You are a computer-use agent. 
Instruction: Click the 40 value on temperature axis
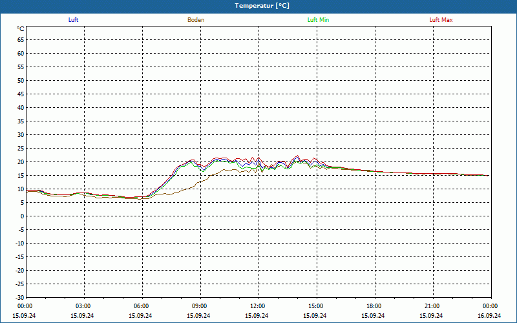21,108
